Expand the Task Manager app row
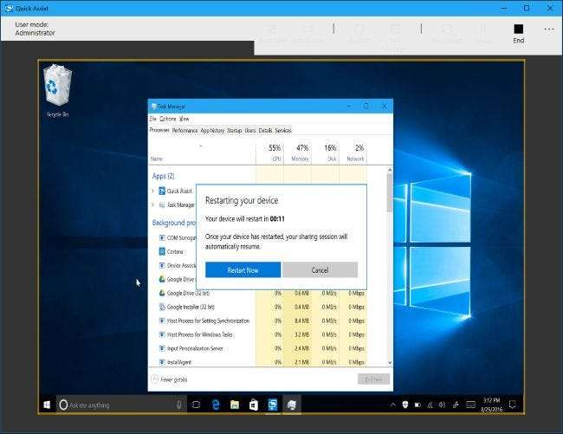This screenshot has width=563, height=434. (x=153, y=205)
